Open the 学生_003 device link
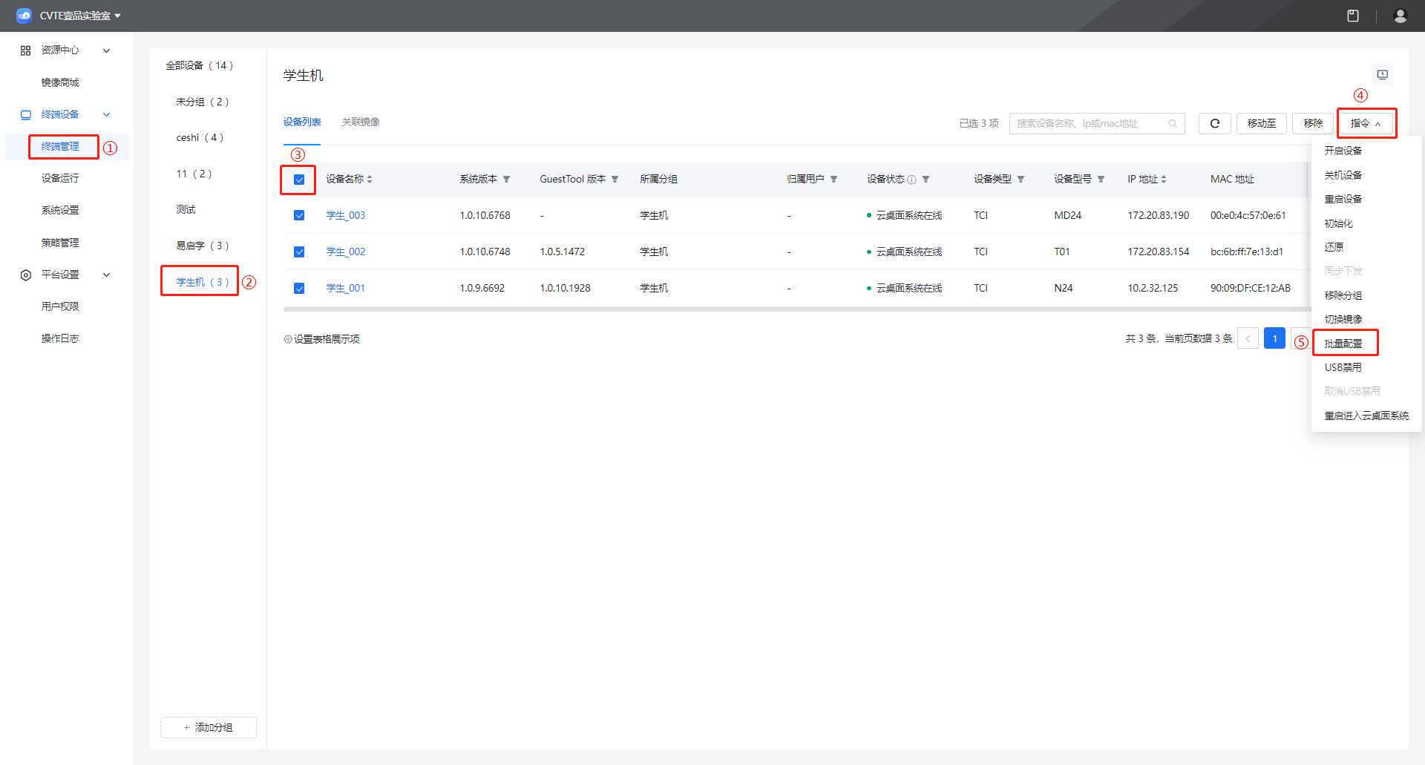The width and height of the screenshot is (1425, 765). 346,215
